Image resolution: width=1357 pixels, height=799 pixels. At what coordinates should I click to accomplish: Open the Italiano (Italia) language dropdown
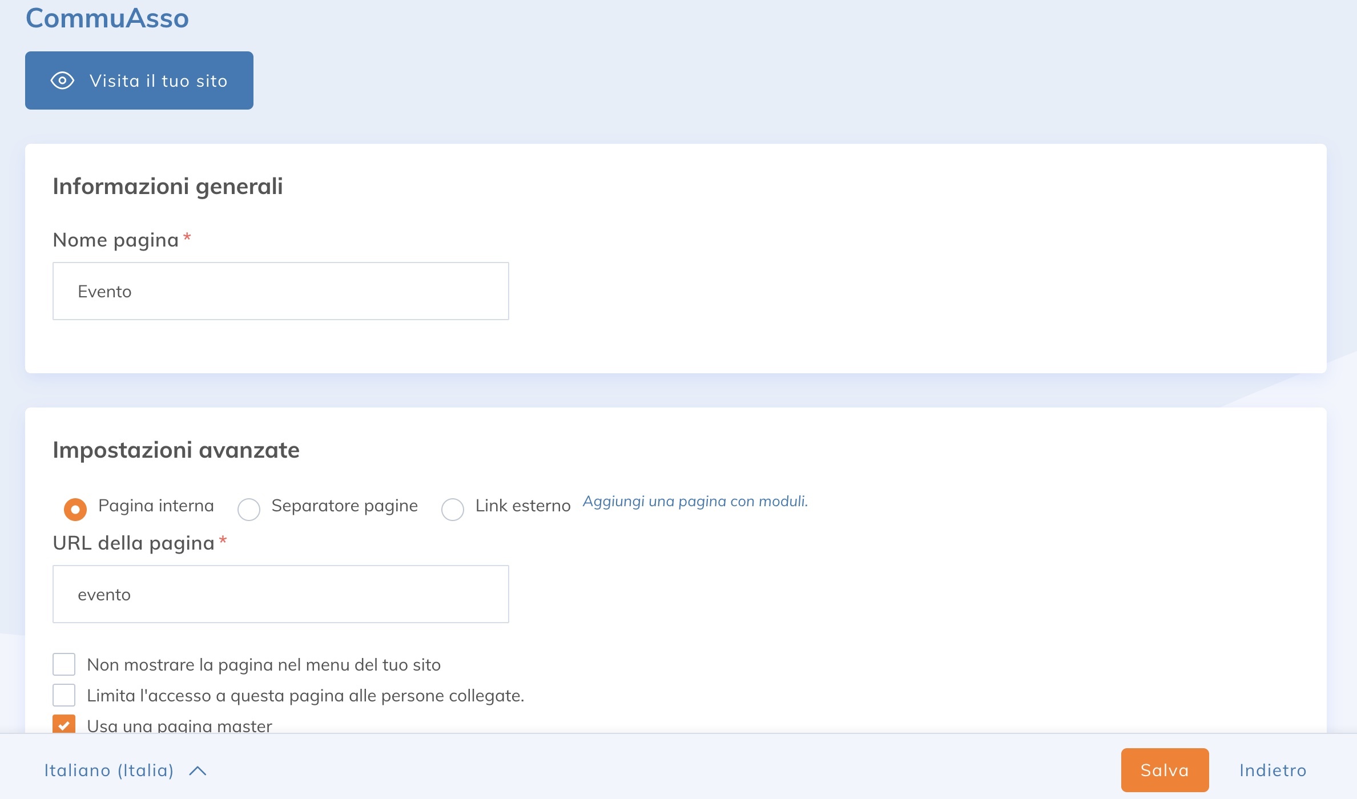(109, 770)
